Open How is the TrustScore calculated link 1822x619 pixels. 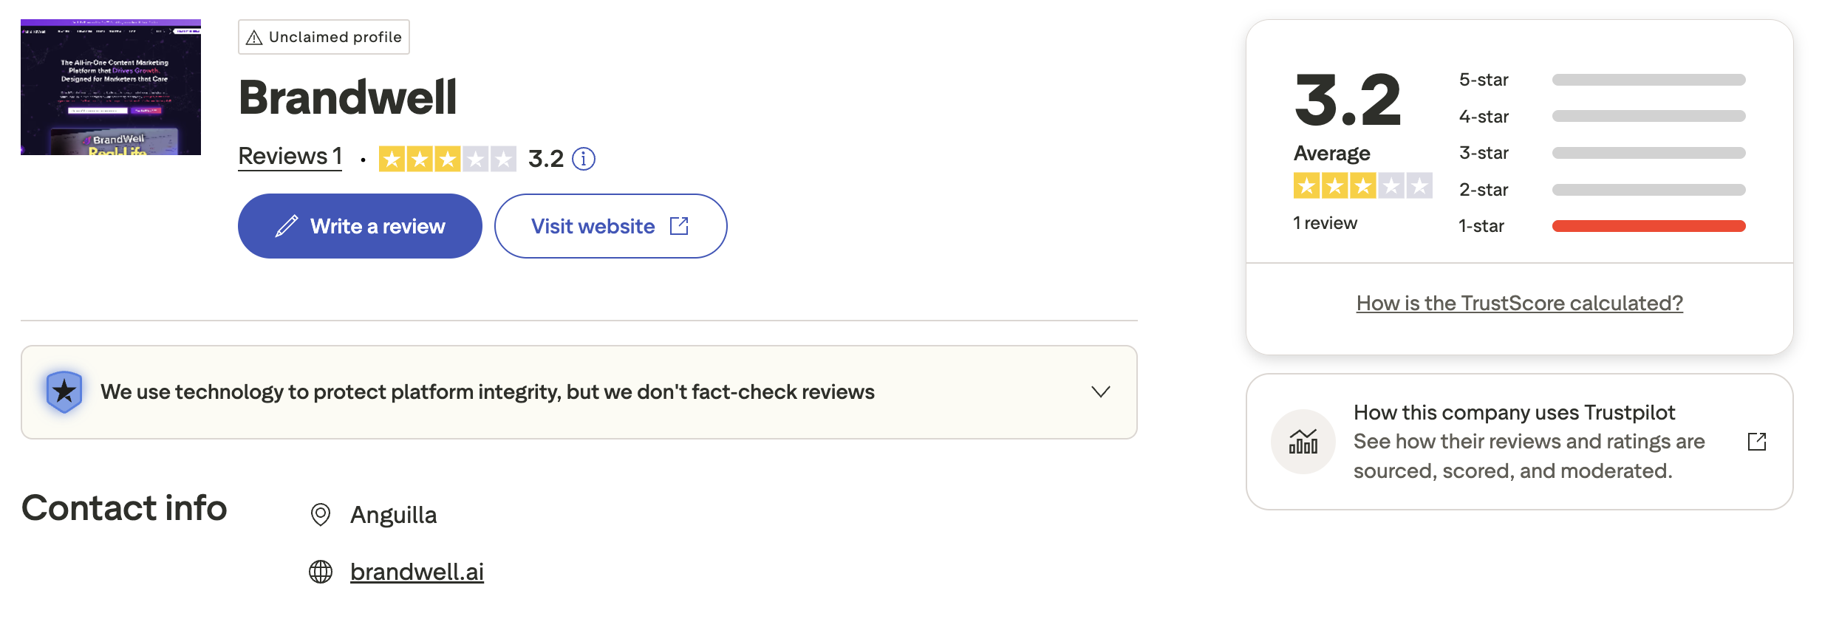tap(1520, 304)
